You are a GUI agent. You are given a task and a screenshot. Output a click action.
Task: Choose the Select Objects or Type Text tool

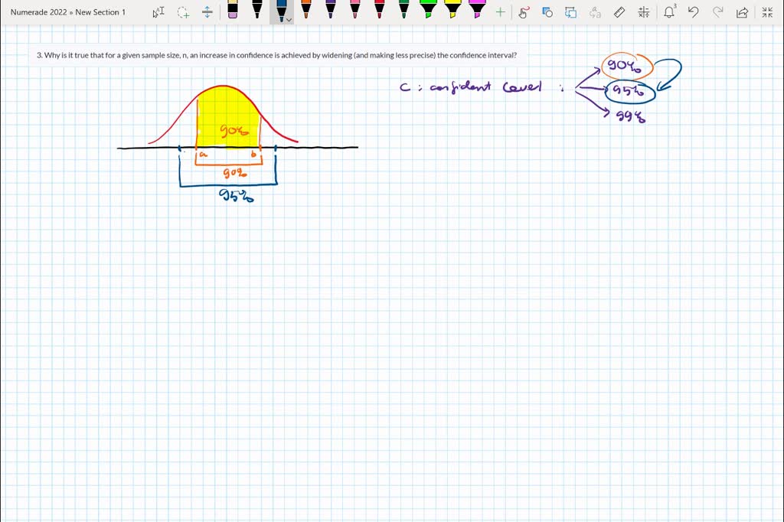pyautogui.click(x=158, y=12)
